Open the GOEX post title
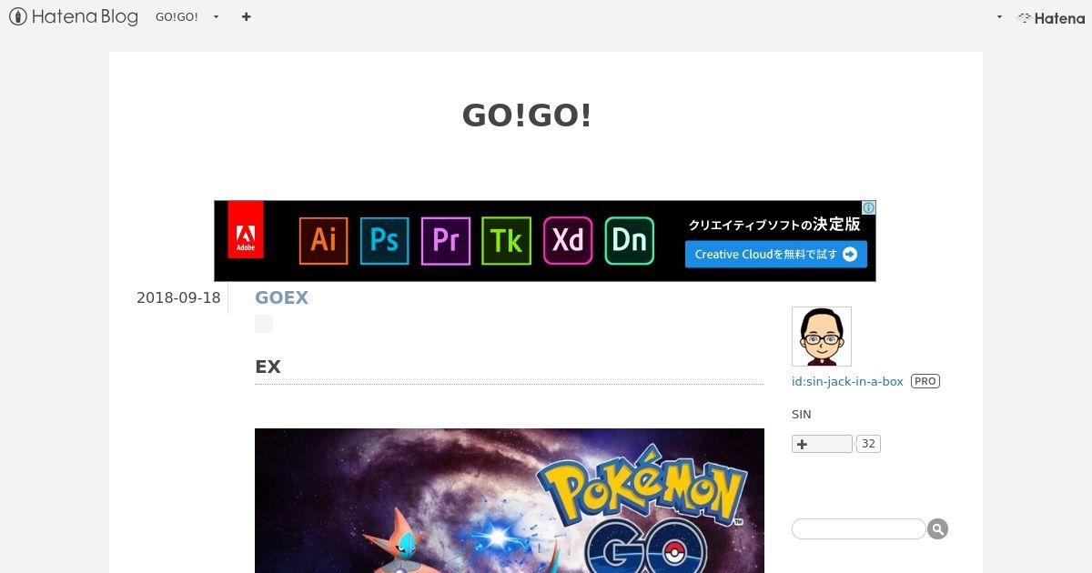1092x573 pixels. (x=281, y=297)
